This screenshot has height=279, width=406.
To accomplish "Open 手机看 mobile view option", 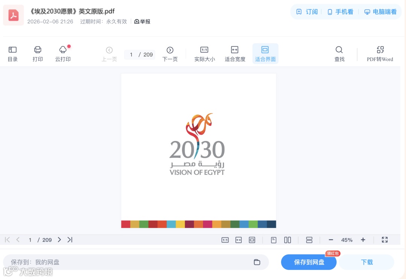I will coord(341,12).
